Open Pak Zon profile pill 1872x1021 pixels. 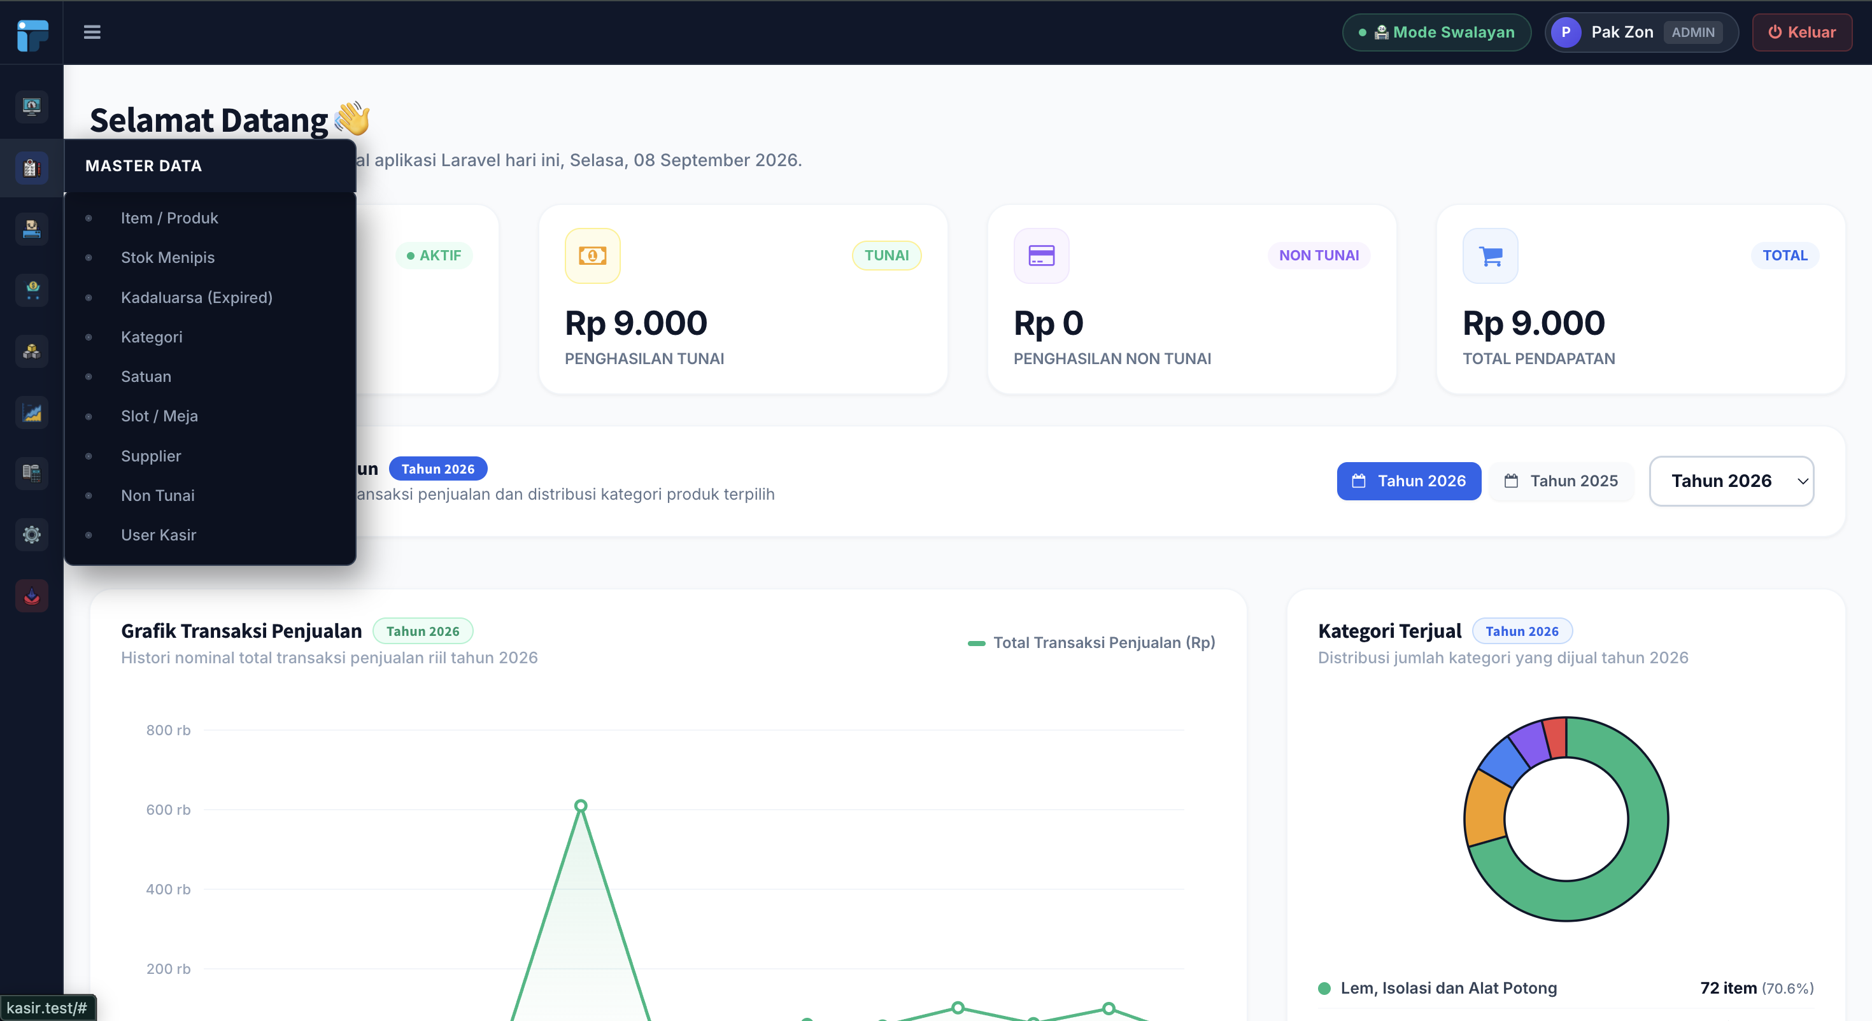pos(1641,32)
